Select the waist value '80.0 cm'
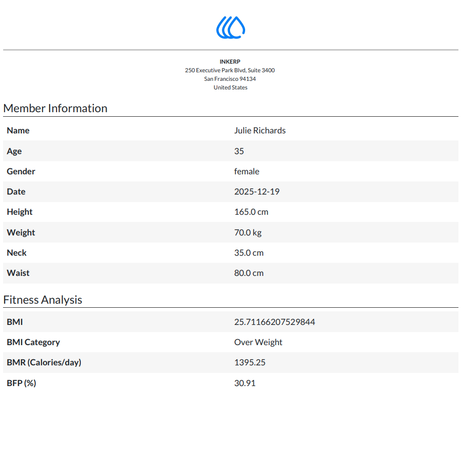 pos(249,273)
